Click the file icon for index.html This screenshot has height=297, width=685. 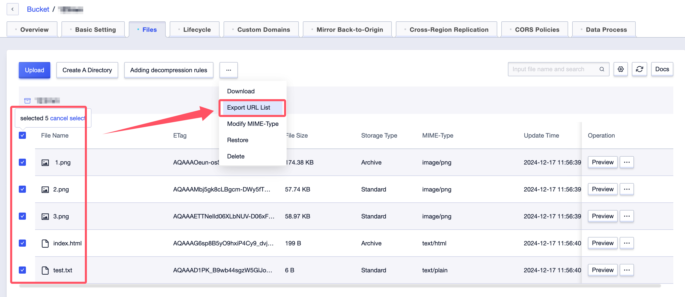point(45,243)
